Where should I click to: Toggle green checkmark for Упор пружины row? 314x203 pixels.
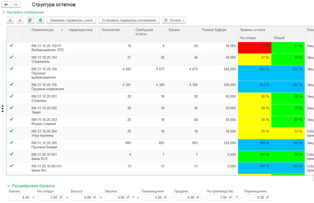pyautogui.click(x=11, y=131)
